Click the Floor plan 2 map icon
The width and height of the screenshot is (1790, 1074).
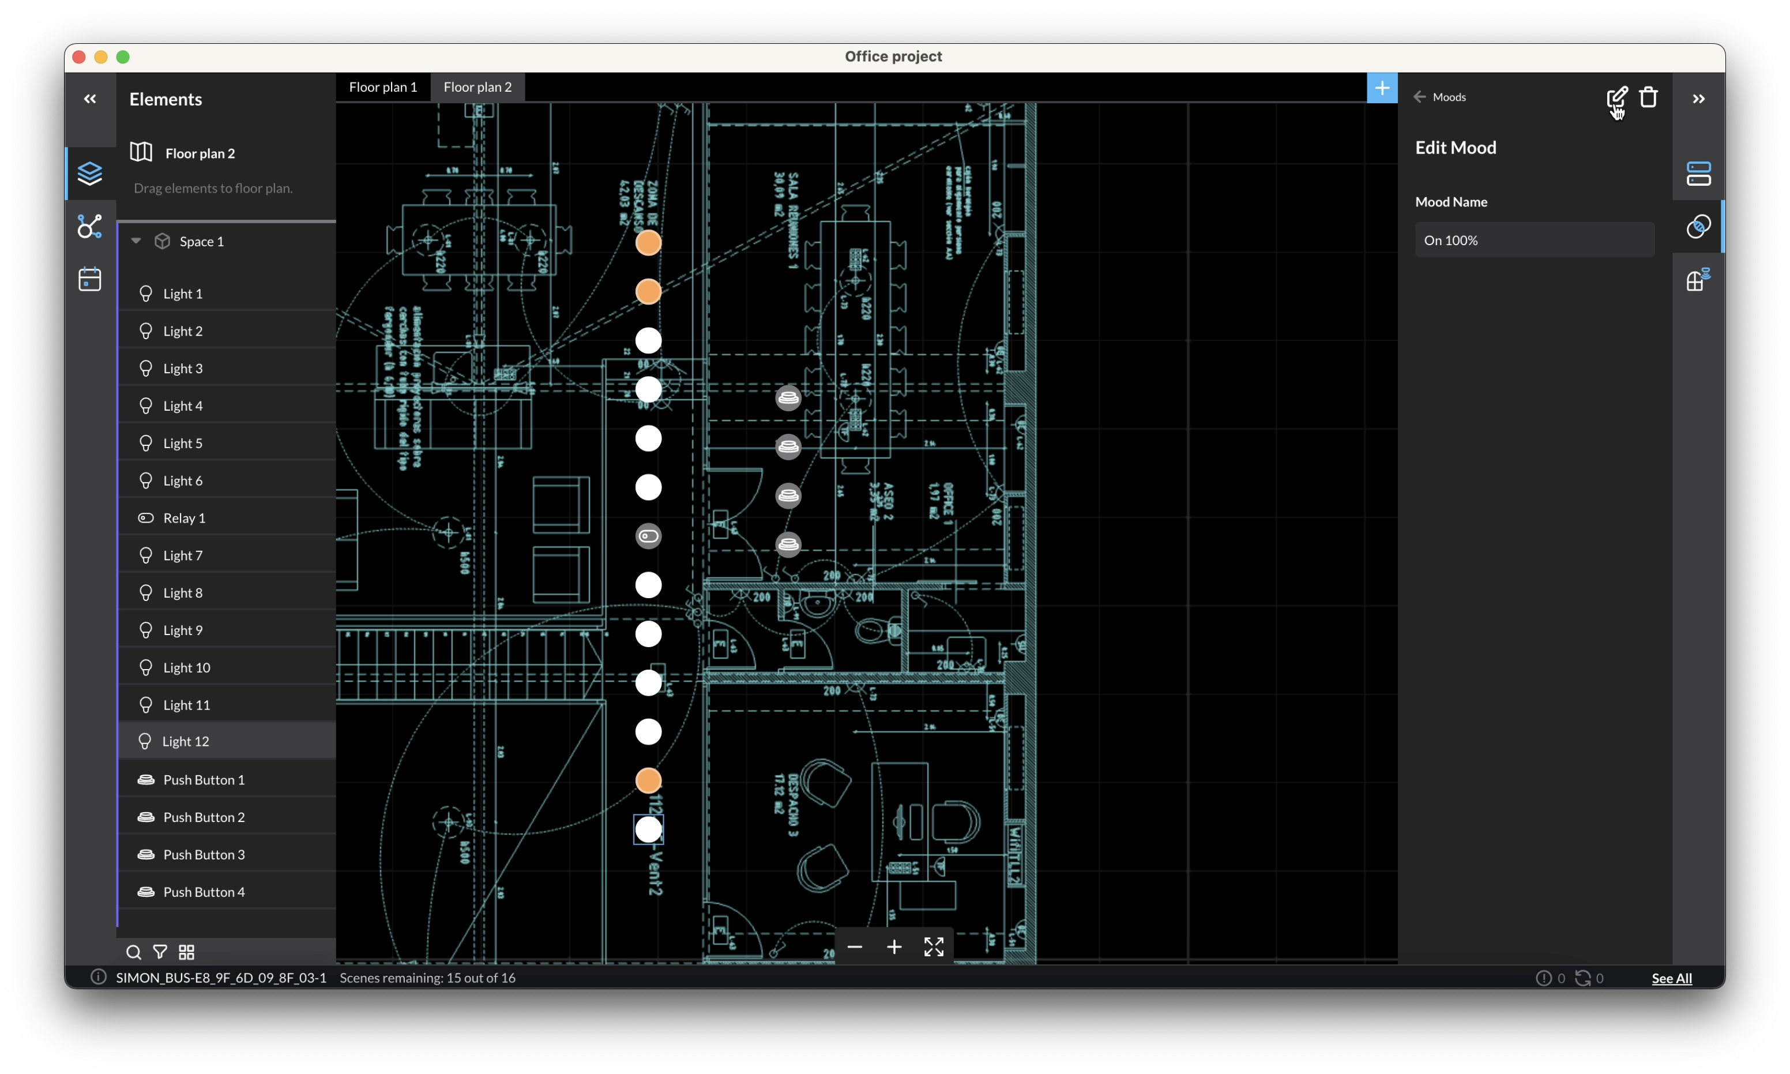point(141,152)
